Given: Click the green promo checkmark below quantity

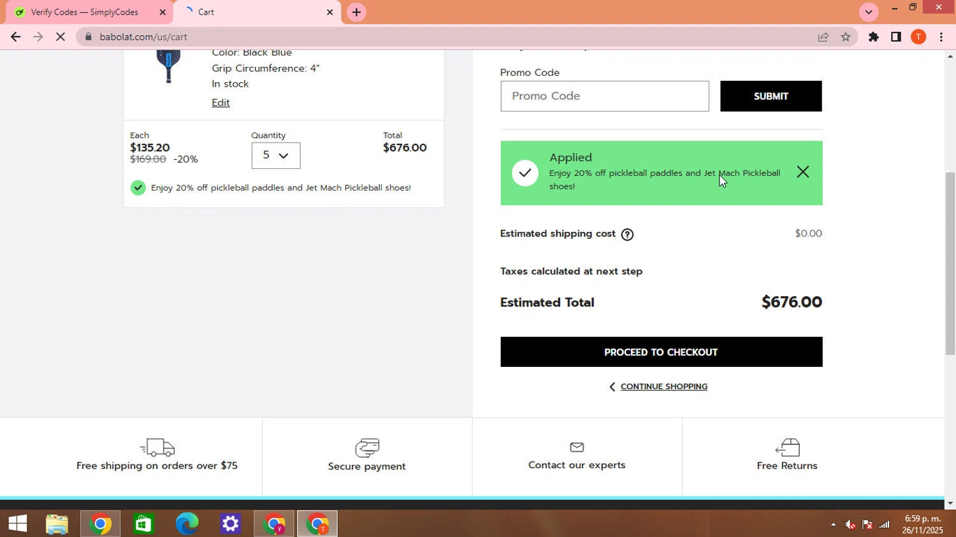Looking at the screenshot, I should coord(138,188).
